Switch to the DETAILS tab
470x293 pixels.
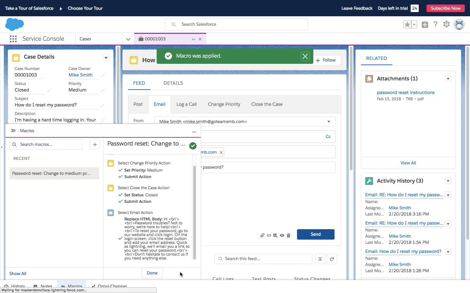click(x=173, y=83)
